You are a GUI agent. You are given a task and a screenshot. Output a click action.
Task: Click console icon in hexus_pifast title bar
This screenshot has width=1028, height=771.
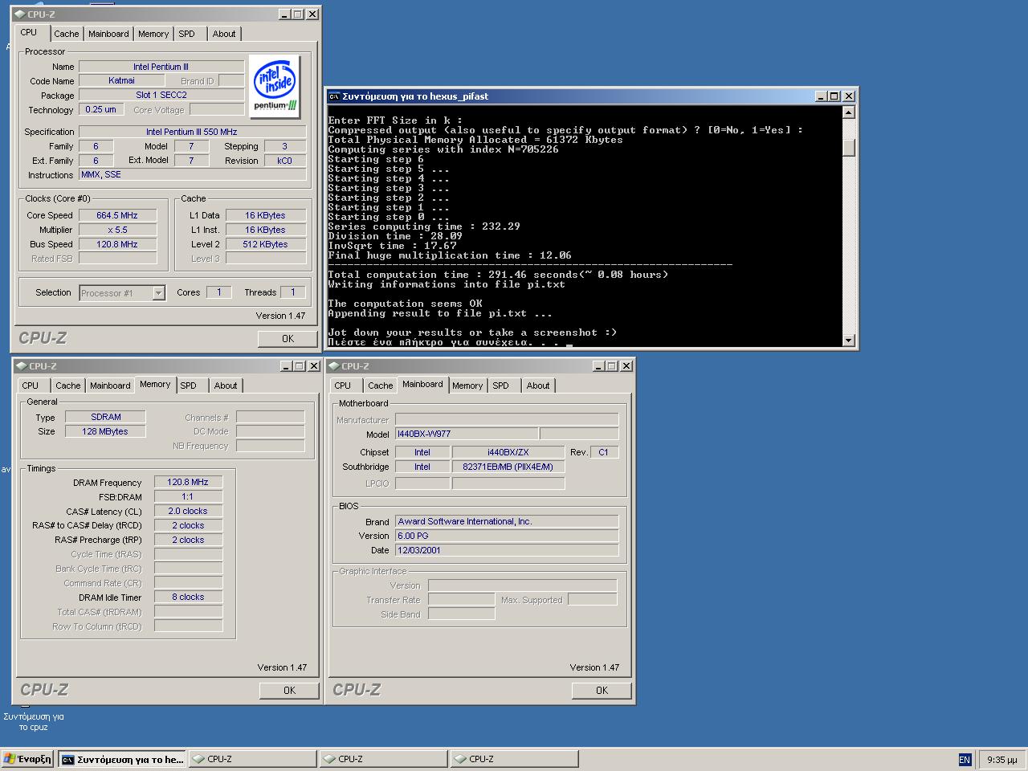[334, 96]
